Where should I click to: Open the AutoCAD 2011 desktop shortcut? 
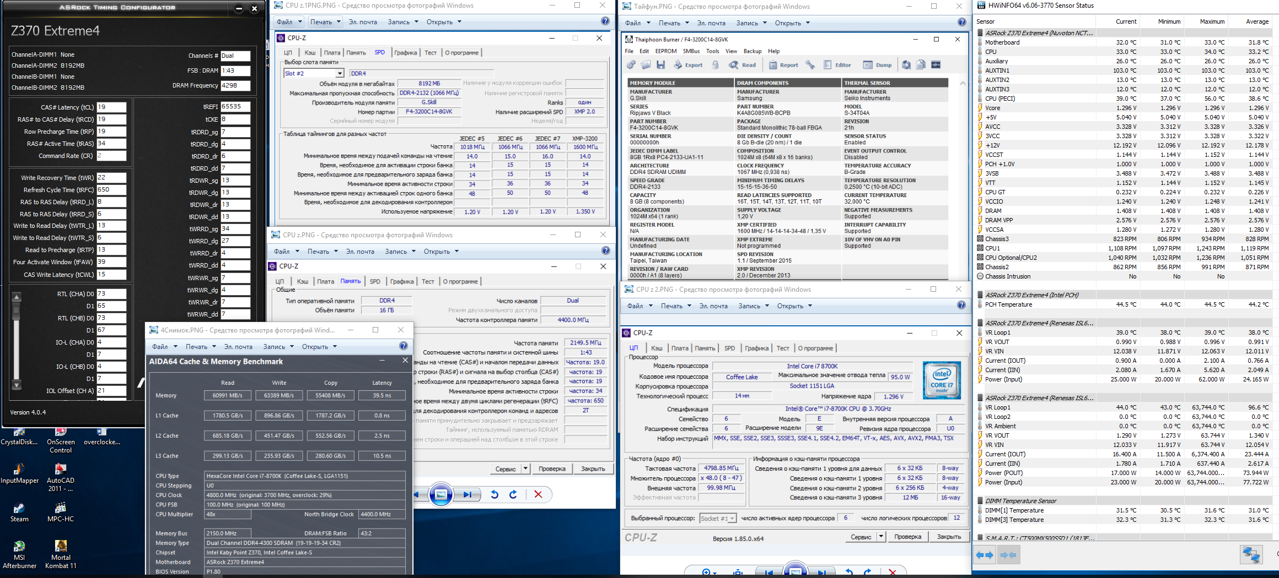(x=61, y=477)
